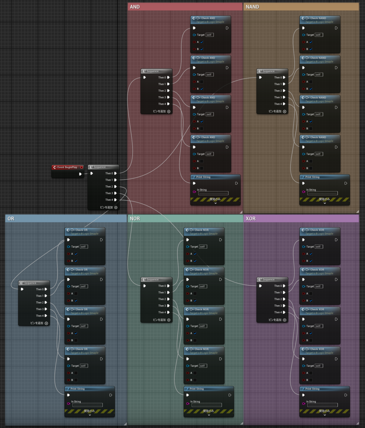The image size is (365, 428).
Task: Click the Sequence node icon next to Event BeginPlay
Action: point(92,167)
